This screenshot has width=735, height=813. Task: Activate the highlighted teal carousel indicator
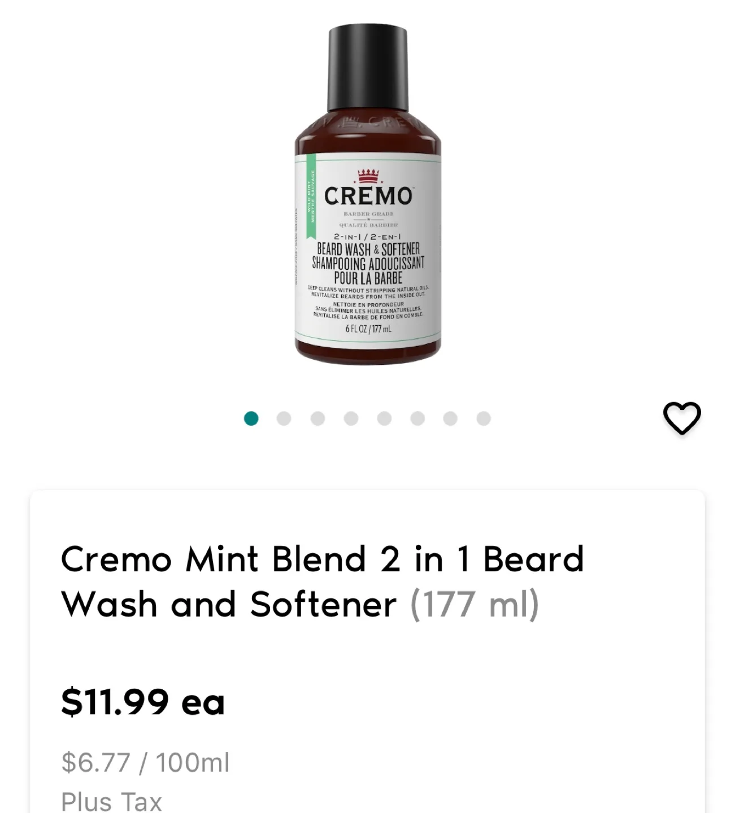(250, 417)
